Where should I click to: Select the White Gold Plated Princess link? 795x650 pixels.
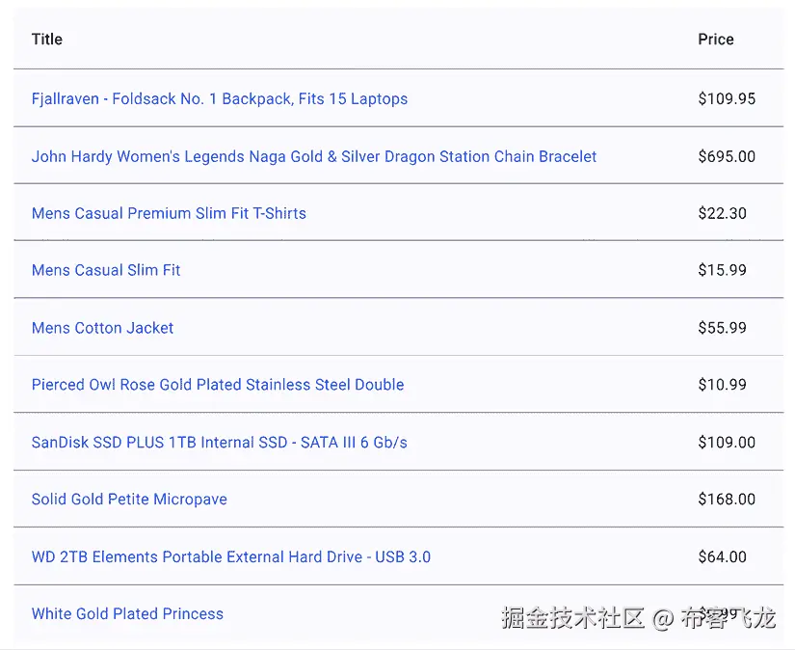coord(127,613)
